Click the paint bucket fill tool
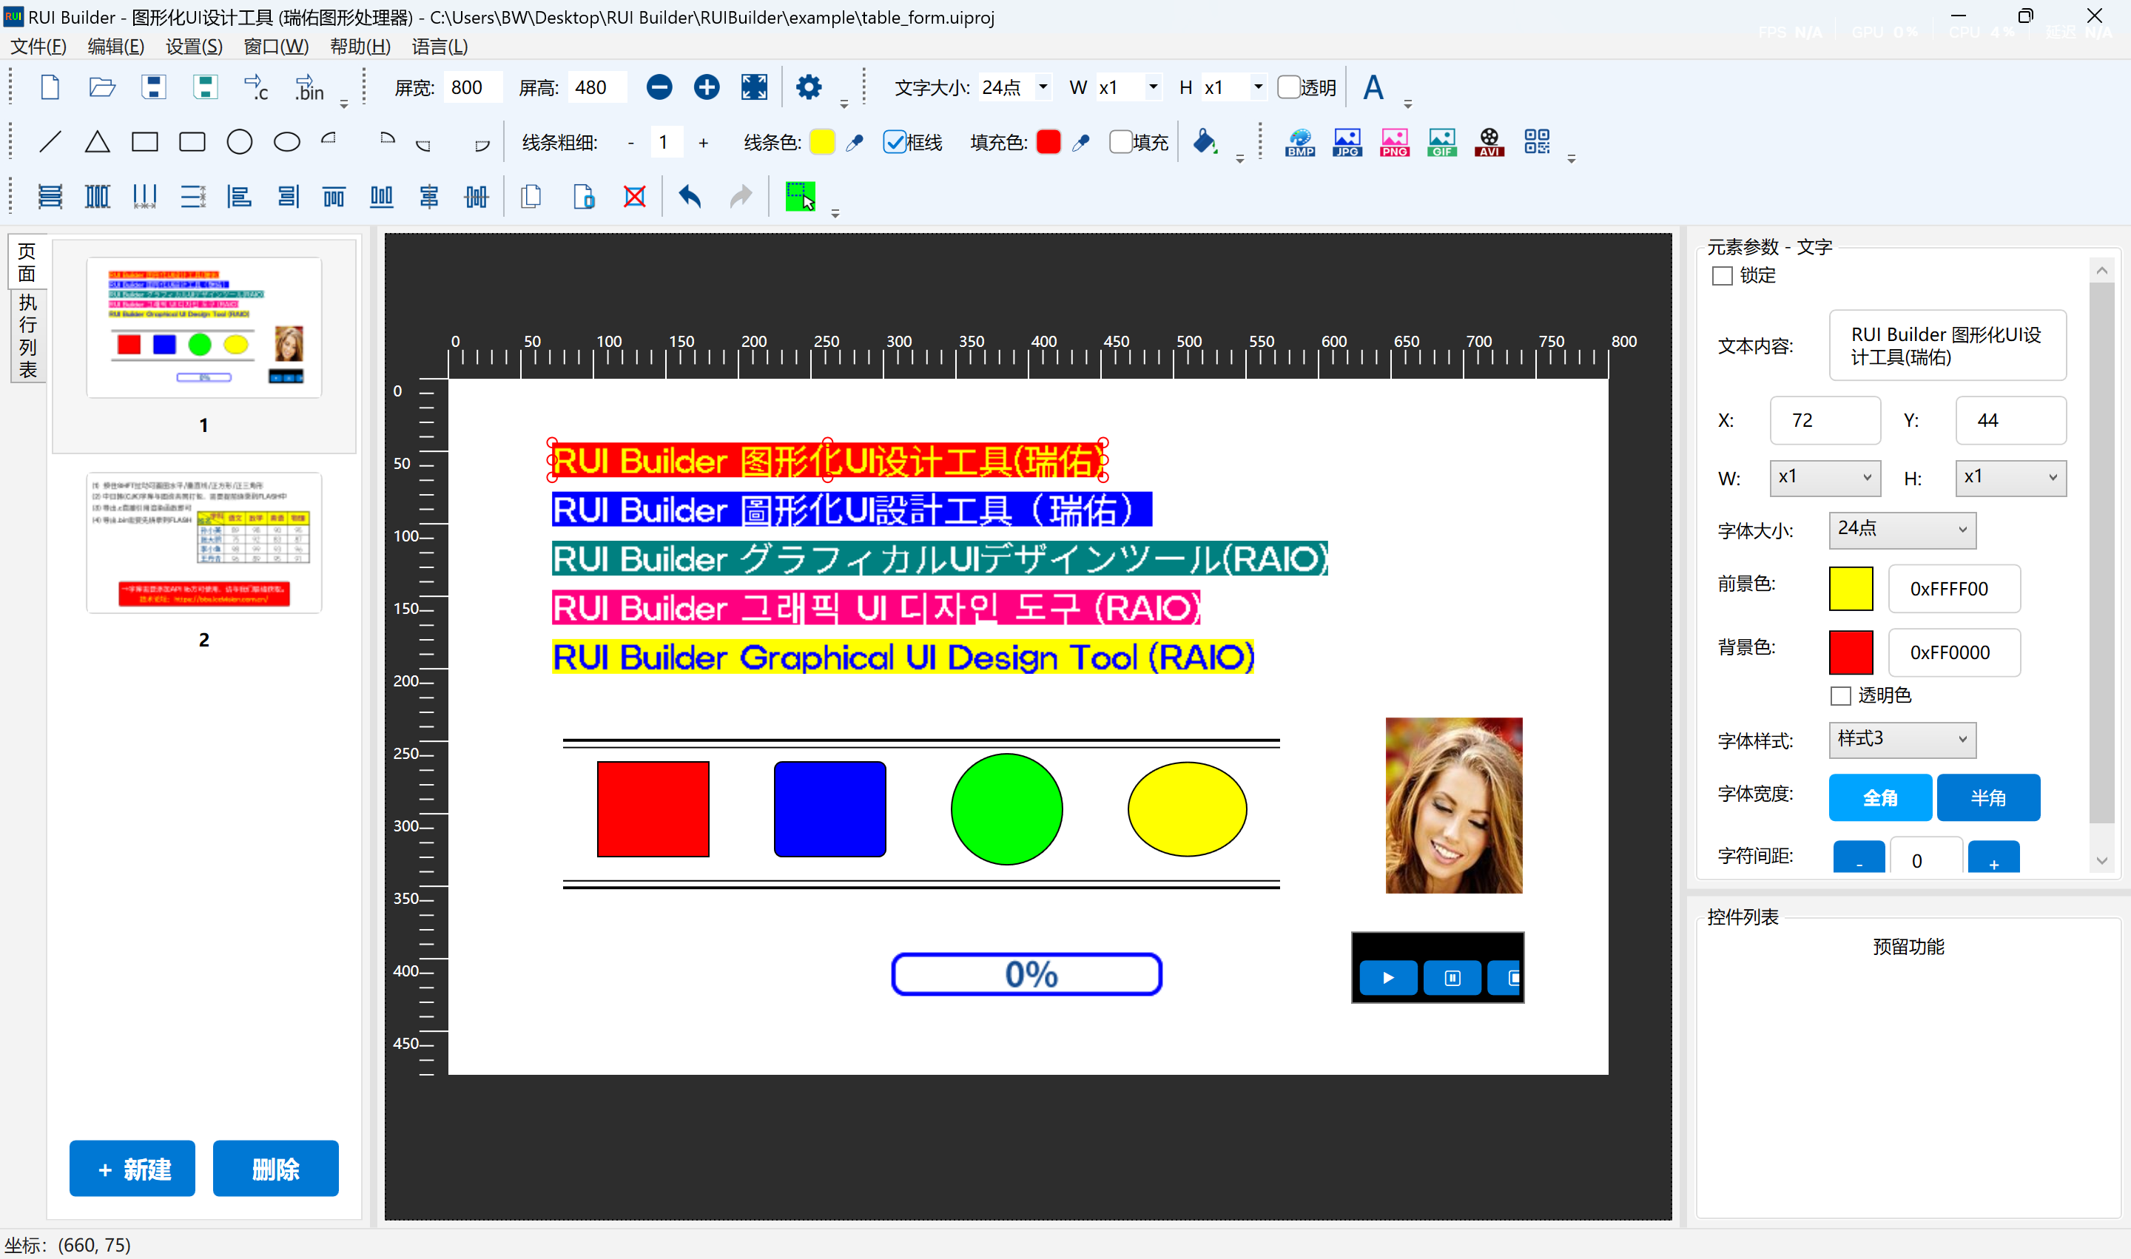Screen dimensions: 2131x1259 (x=1205, y=142)
